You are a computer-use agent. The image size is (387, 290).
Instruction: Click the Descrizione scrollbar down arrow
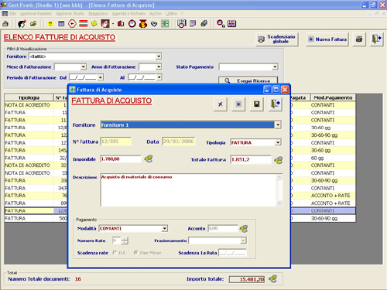click(x=279, y=203)
